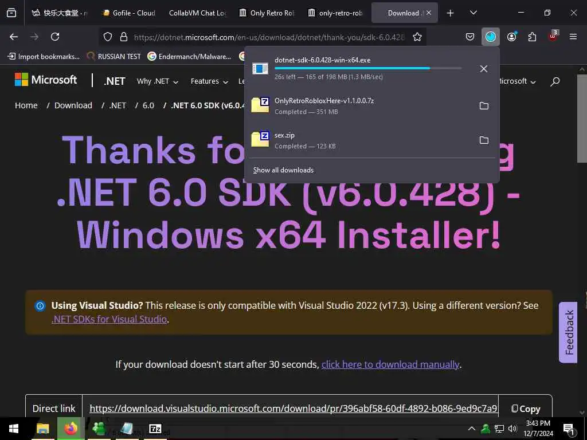Click the Microsoft logo
Image resolution: width=587 pixels, height=440 pixels.
46,80
